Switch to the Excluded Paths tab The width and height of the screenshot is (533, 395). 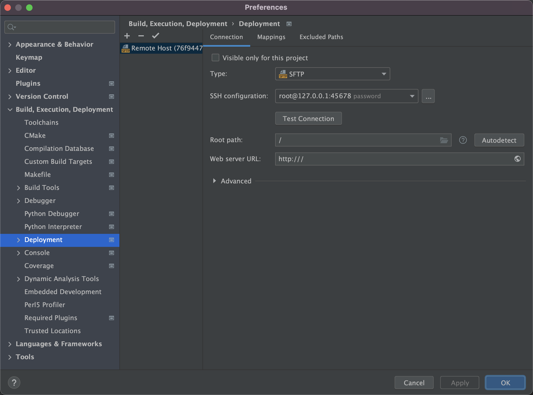321,37
